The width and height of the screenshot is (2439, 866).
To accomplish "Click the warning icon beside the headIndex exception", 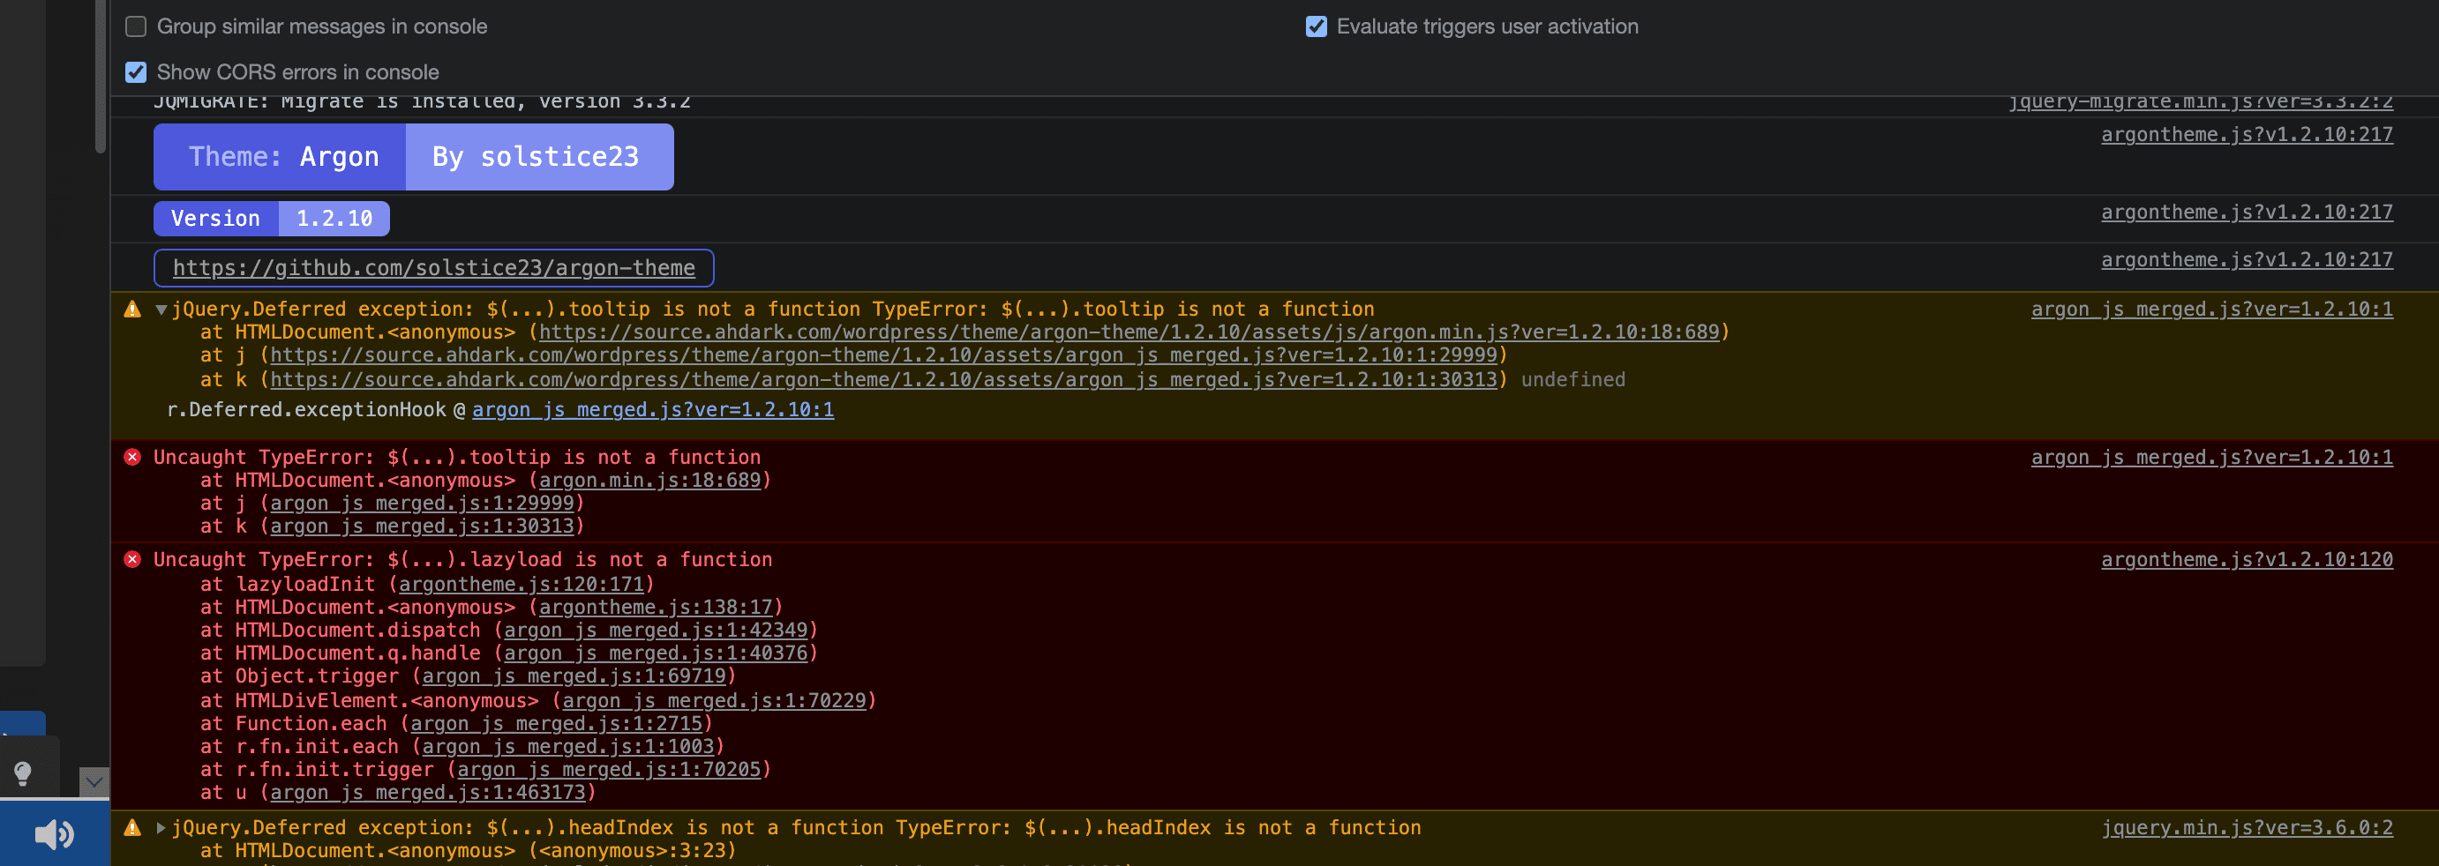I will (131, 827).
